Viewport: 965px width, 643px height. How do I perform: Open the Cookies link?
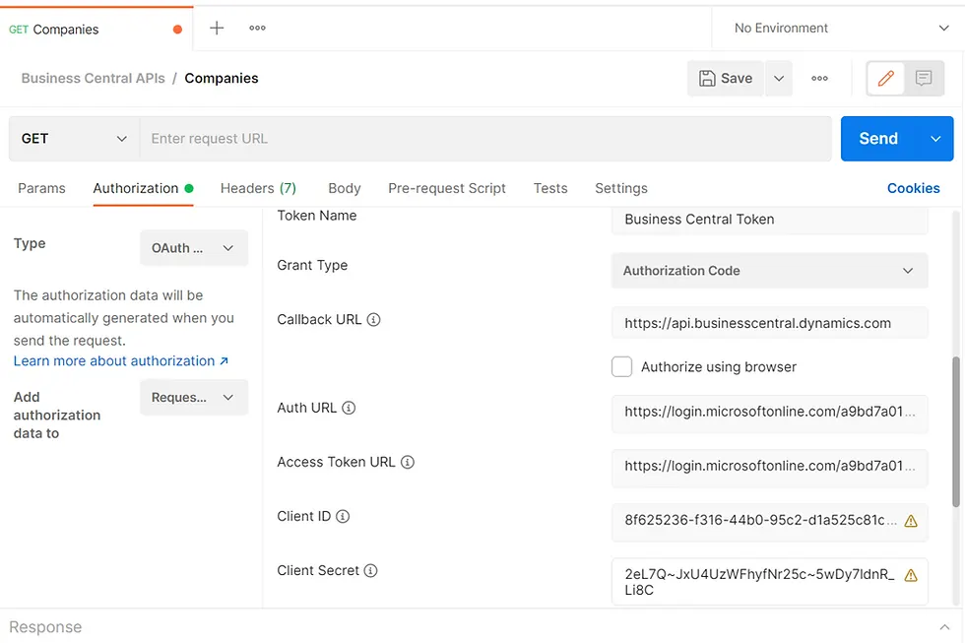tap(914, 188)
